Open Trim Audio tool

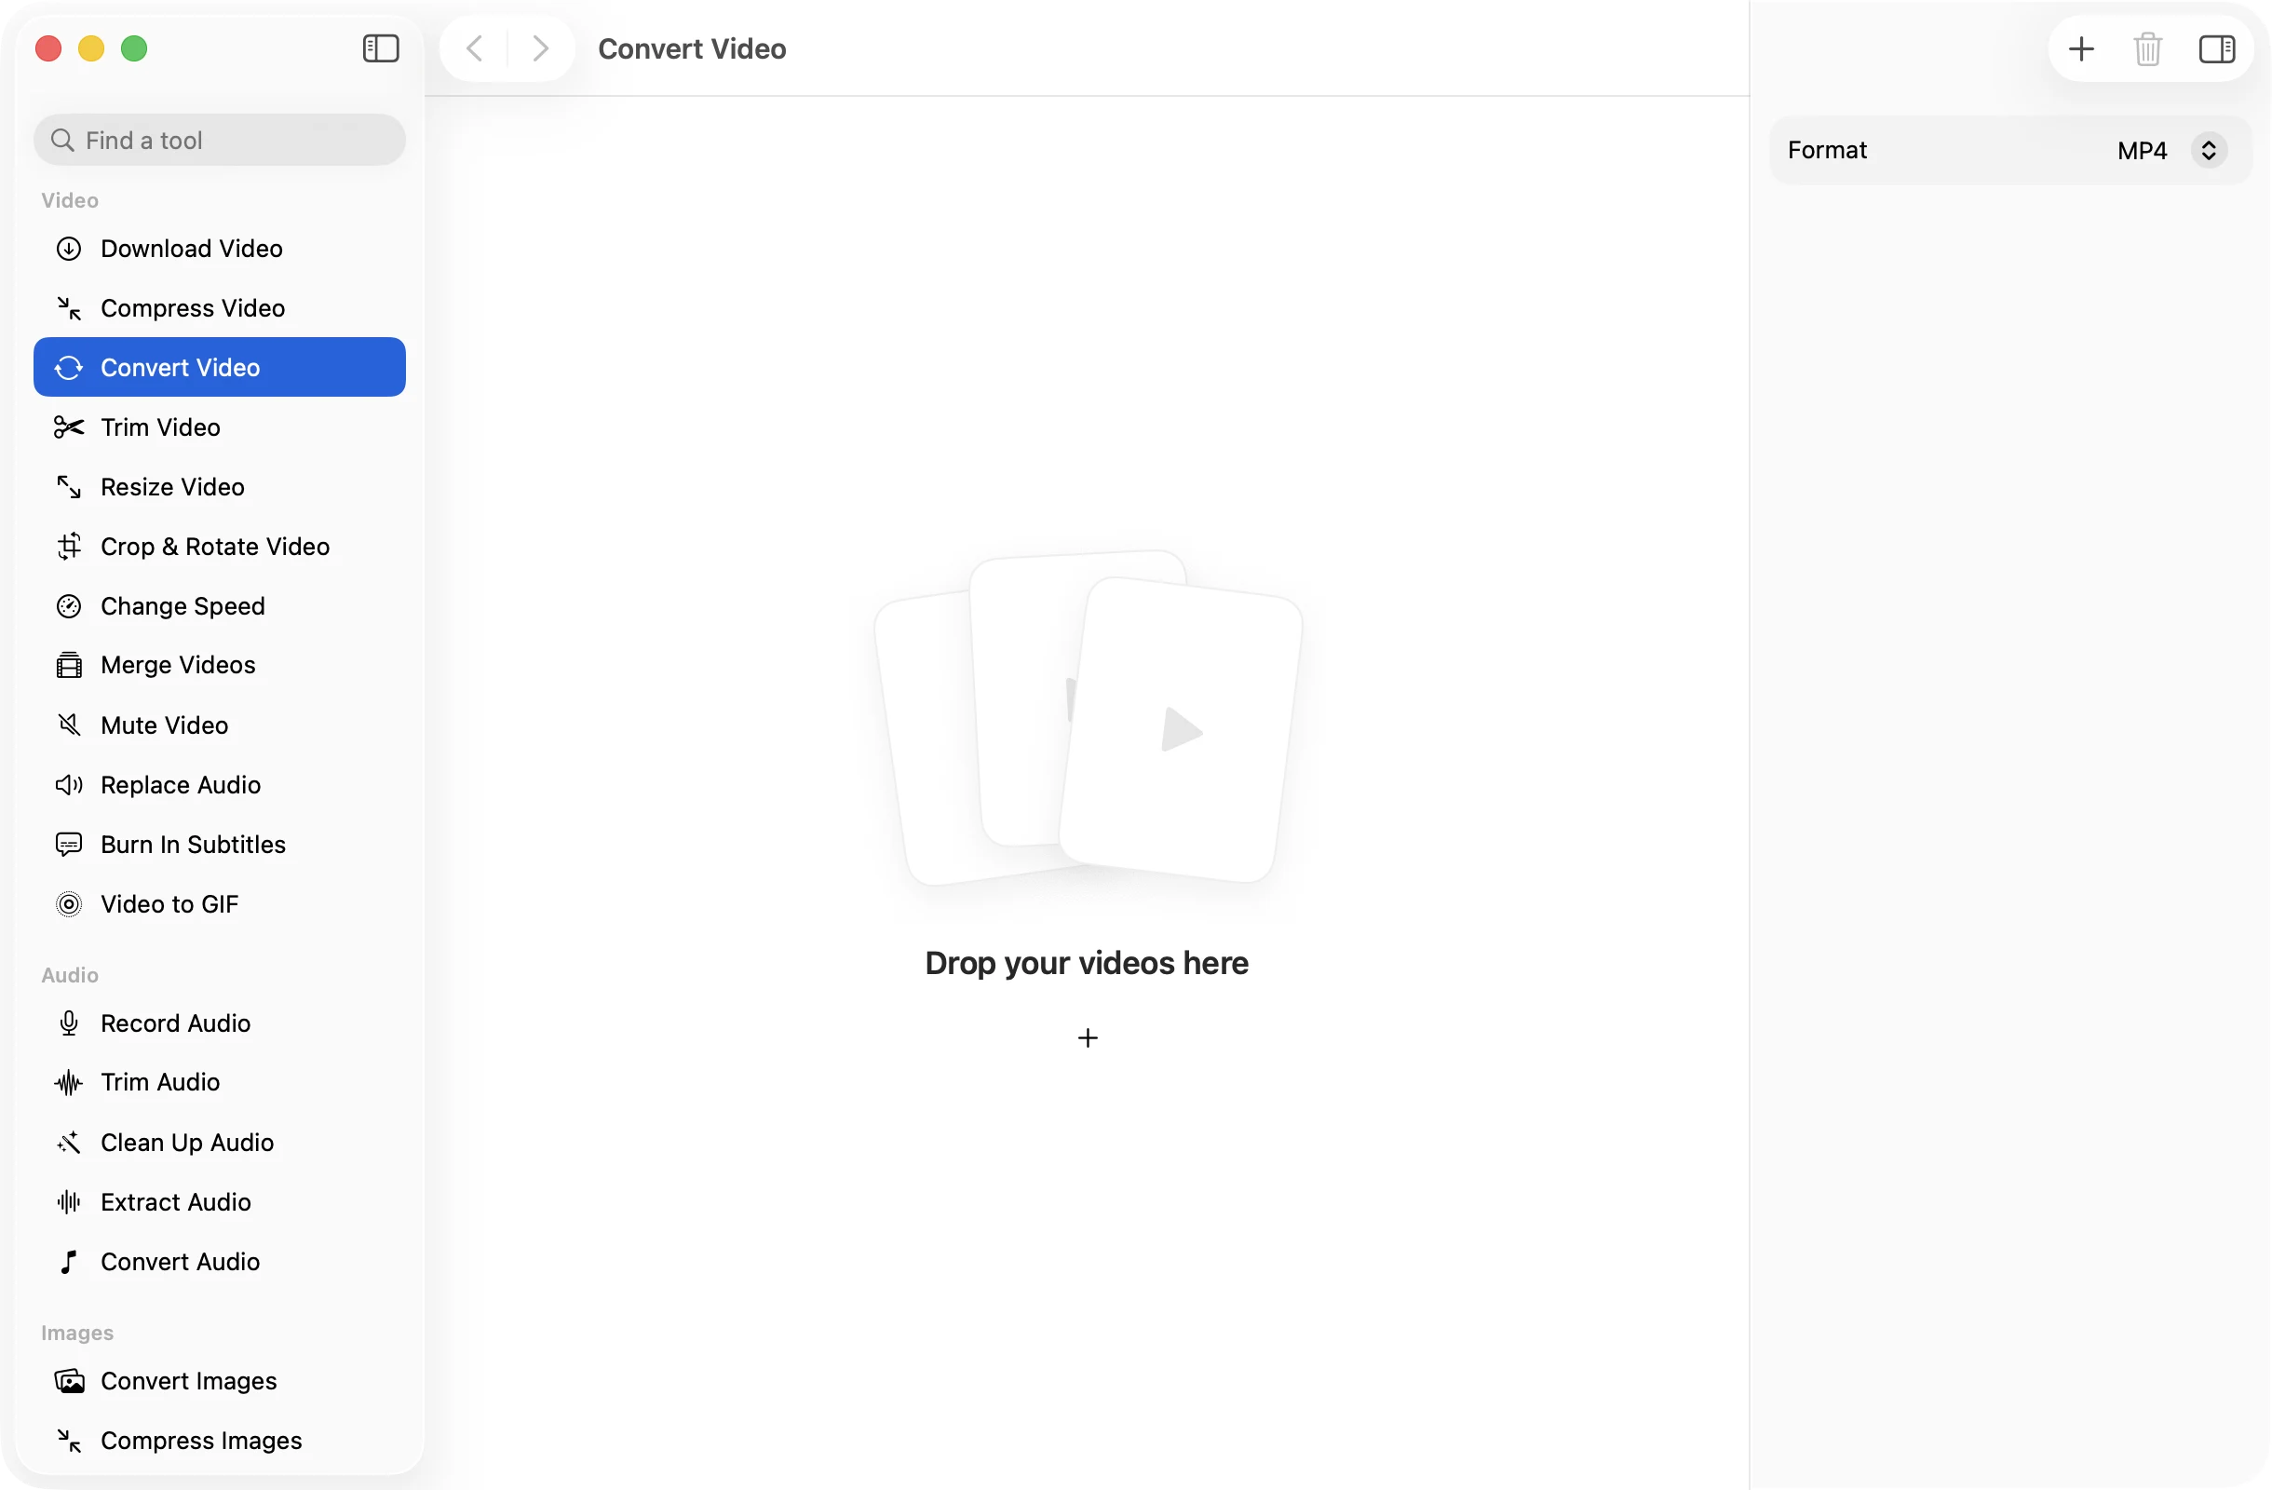click(x=220, y=1082)
